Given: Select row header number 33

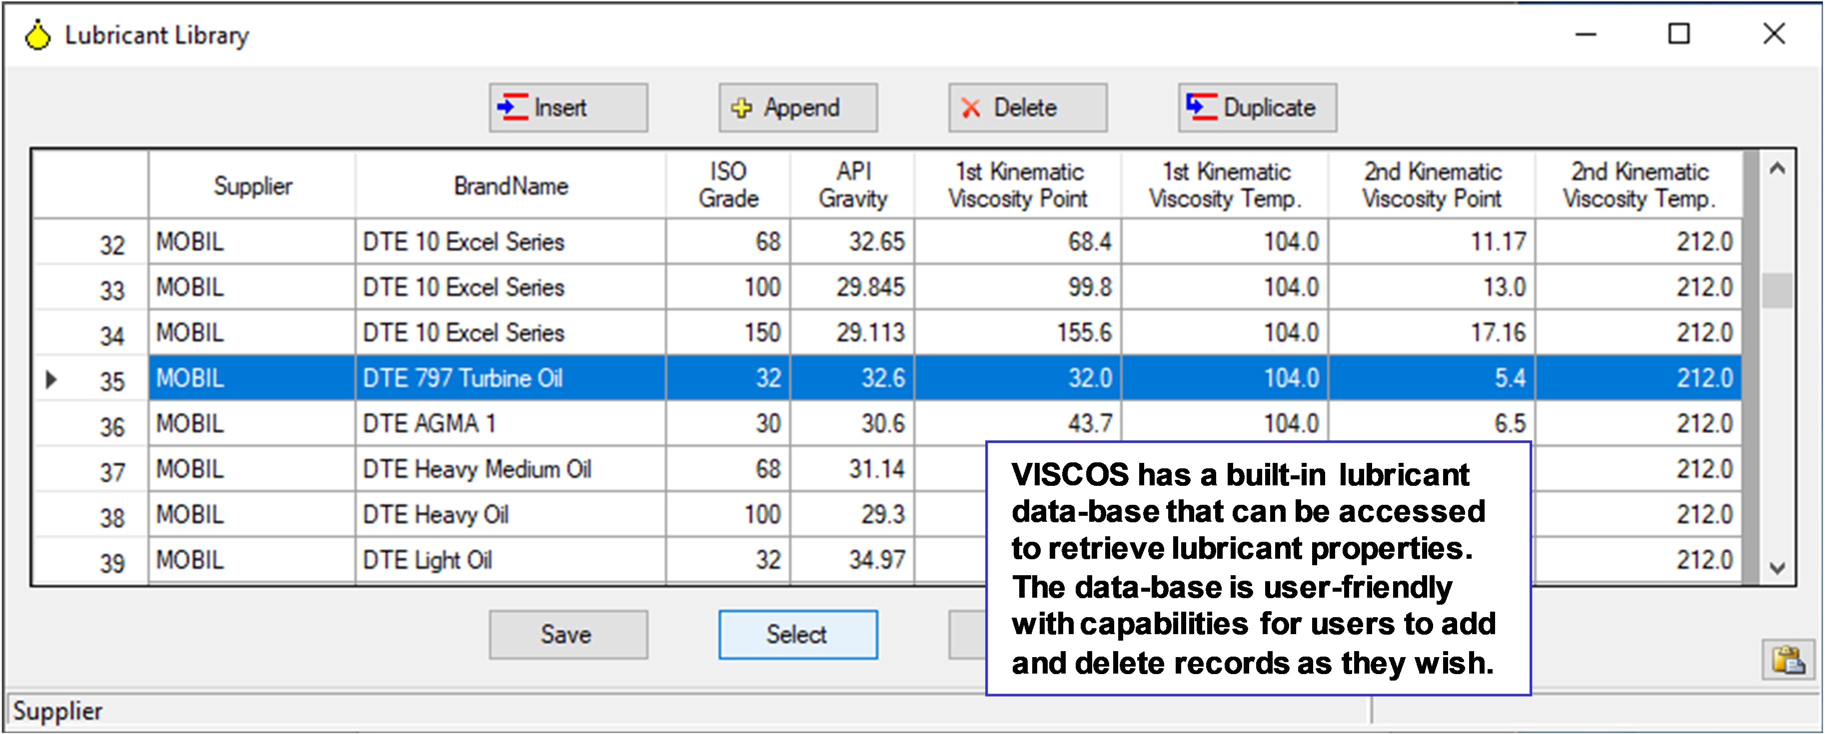Looking at the screenshot, I should [x=91, y=288].
